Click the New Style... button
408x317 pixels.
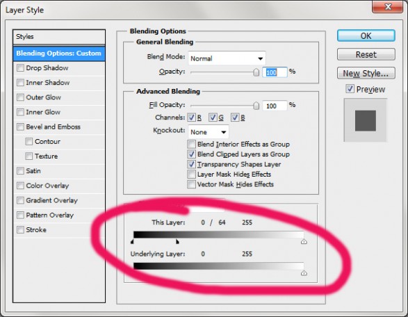point(366,73)
